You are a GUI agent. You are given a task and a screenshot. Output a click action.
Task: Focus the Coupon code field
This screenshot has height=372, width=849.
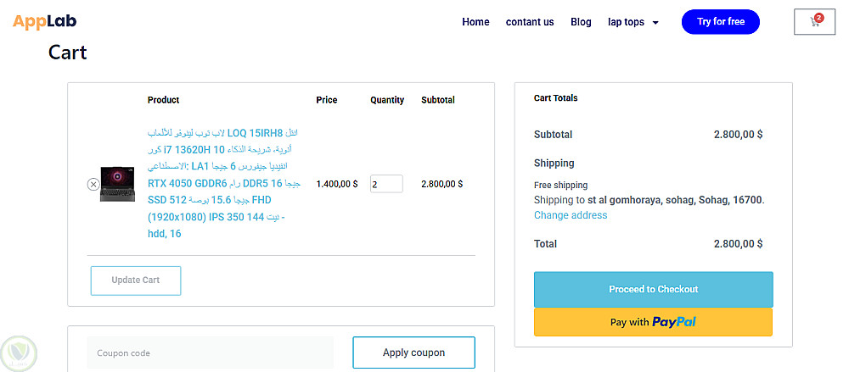tap(210, 353)
